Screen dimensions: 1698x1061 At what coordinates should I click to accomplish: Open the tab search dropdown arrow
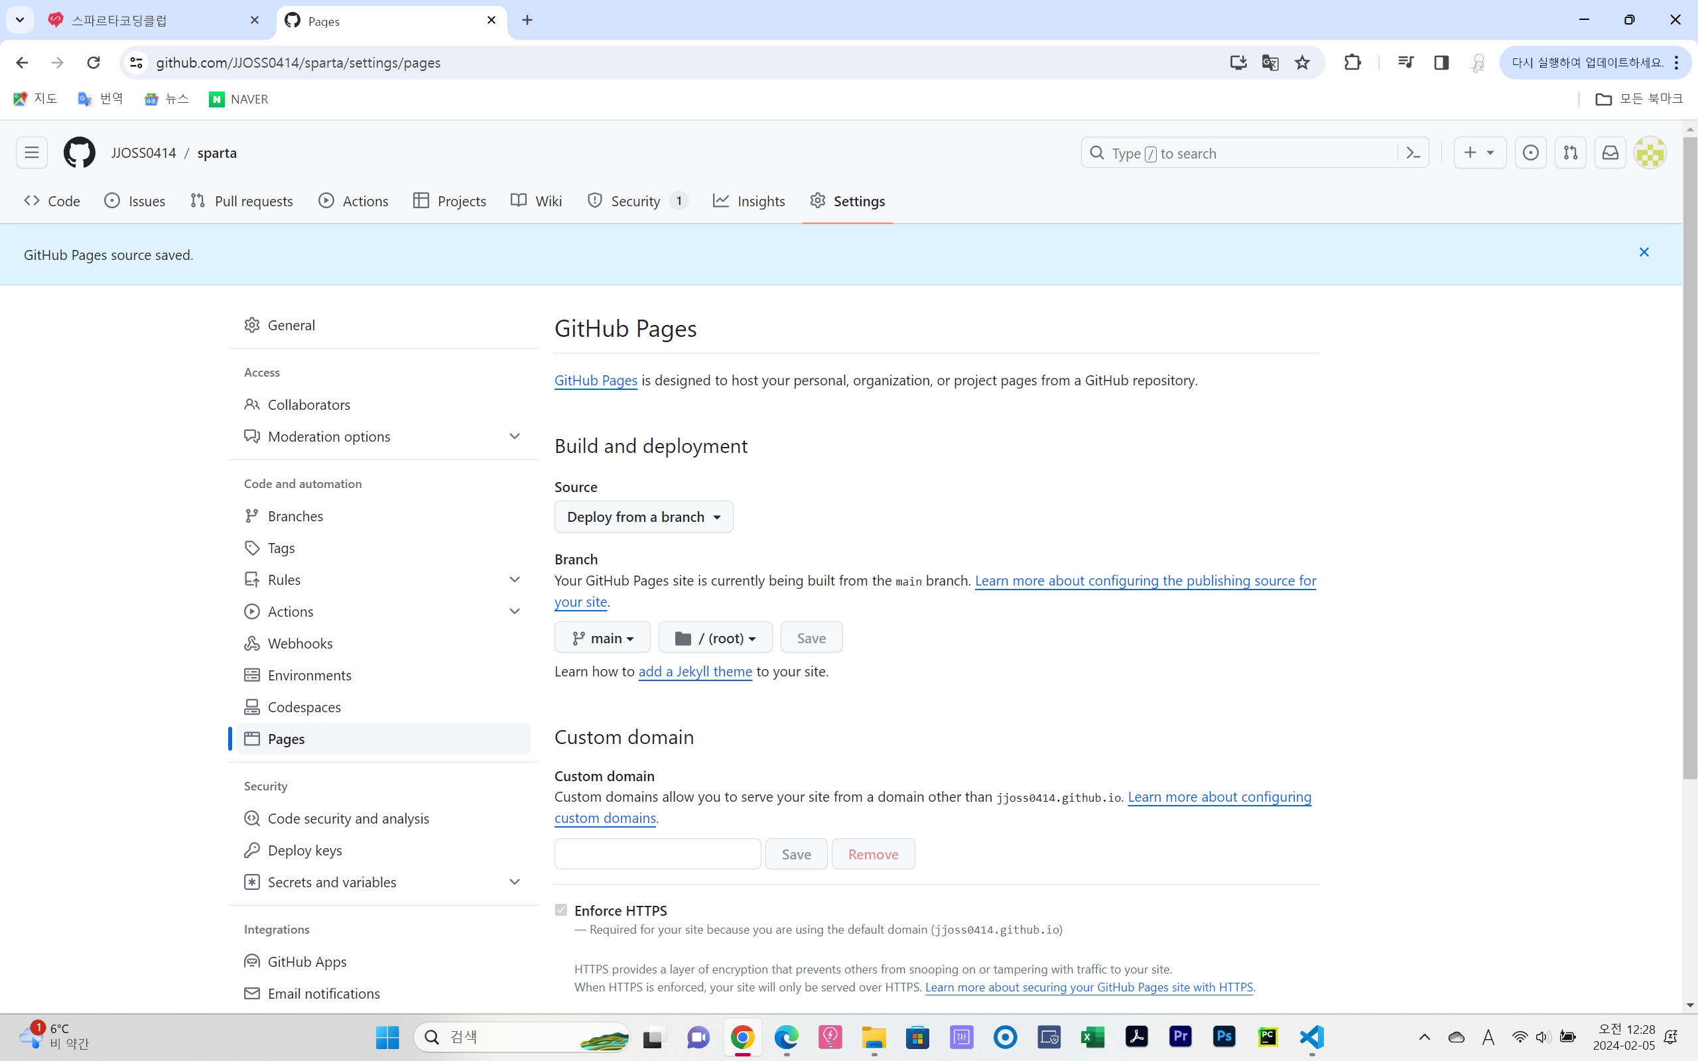pos(20,20)
